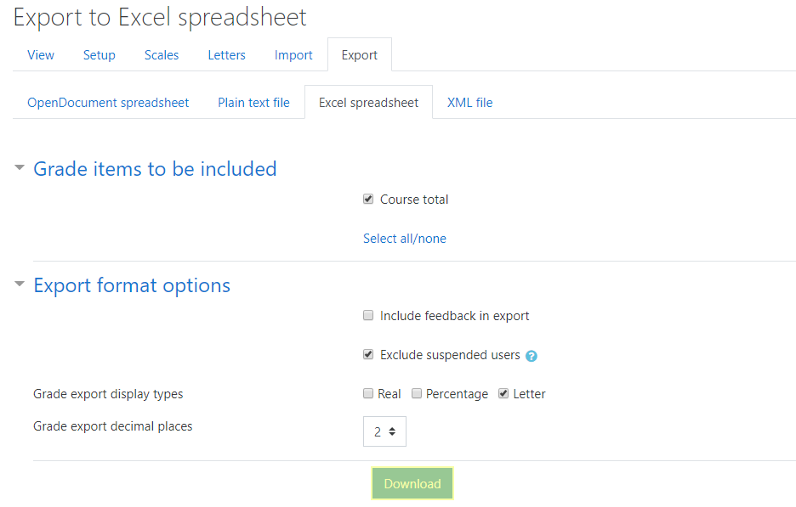Increase decimal places using the stepper arrow
Screen dimensions: 796x507
click(394, 426)
